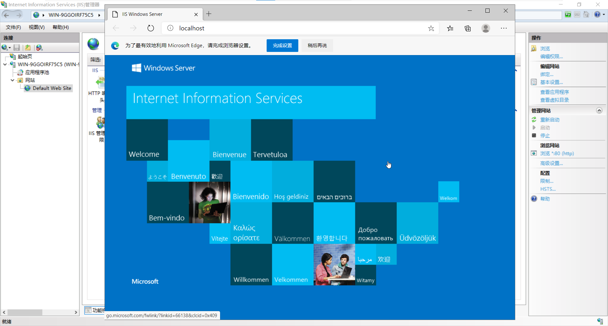Screen dimensions: 608x326
Task: Collapse the 管理网站 section chevron
Action: (x=599, y=110)
